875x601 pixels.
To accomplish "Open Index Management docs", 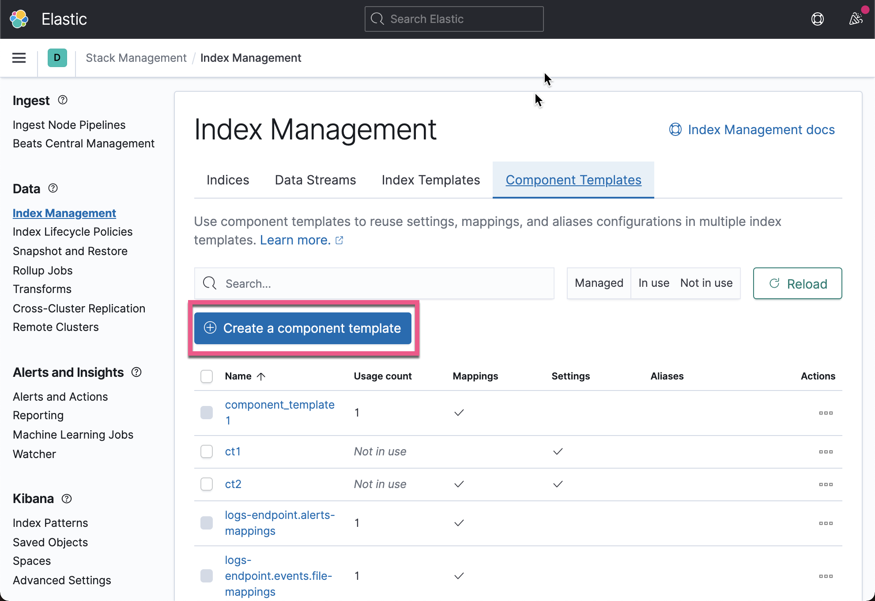I will pos(761,129).
